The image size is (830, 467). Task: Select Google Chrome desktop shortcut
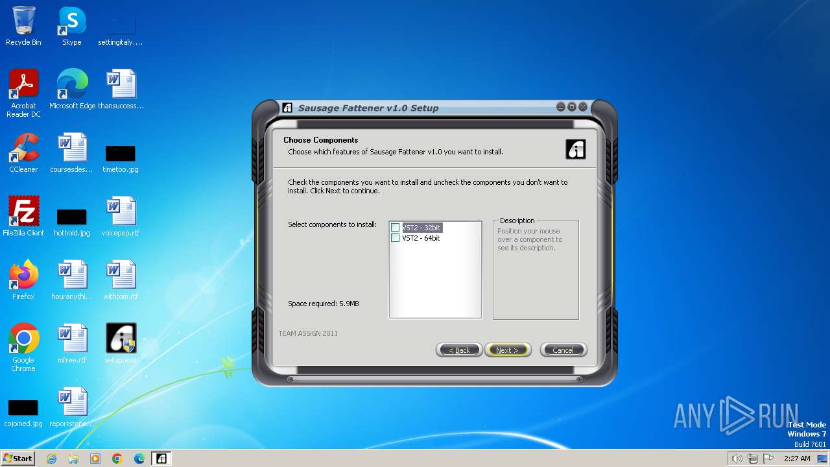(23, 348)
